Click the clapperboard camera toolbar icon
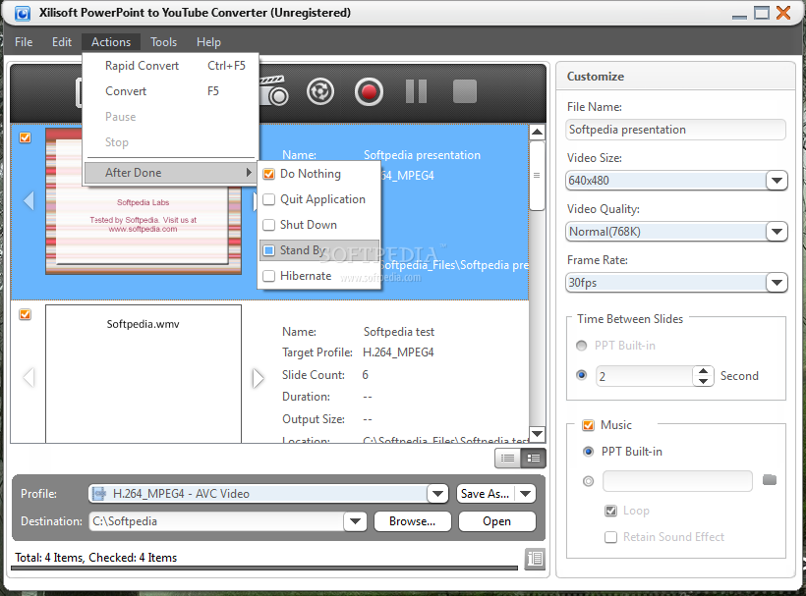Viewport: 806px width, 596px height. point(274,91)
